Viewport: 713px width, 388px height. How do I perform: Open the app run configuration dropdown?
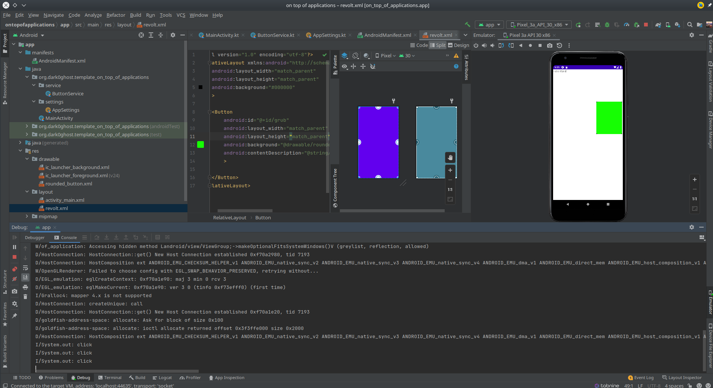click(489, 25)
